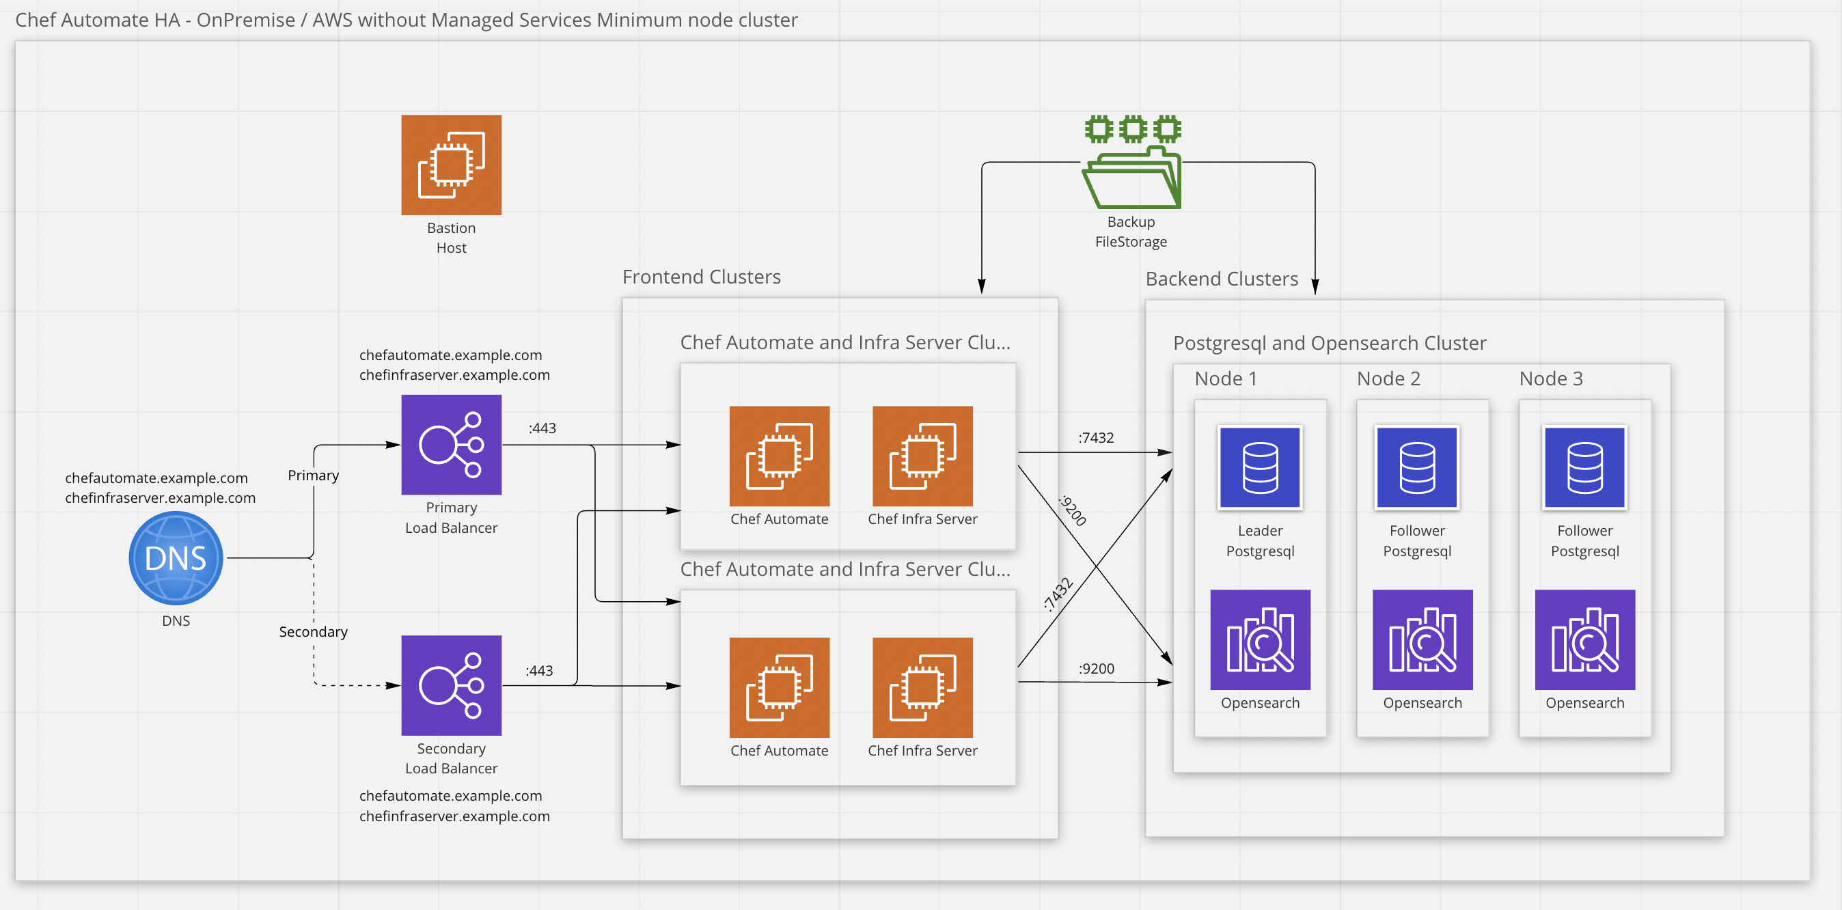Select :443 label beside Primary Load Balancer
The width and height of the screenshot is (1842, 910).
(x=542, y=428)
